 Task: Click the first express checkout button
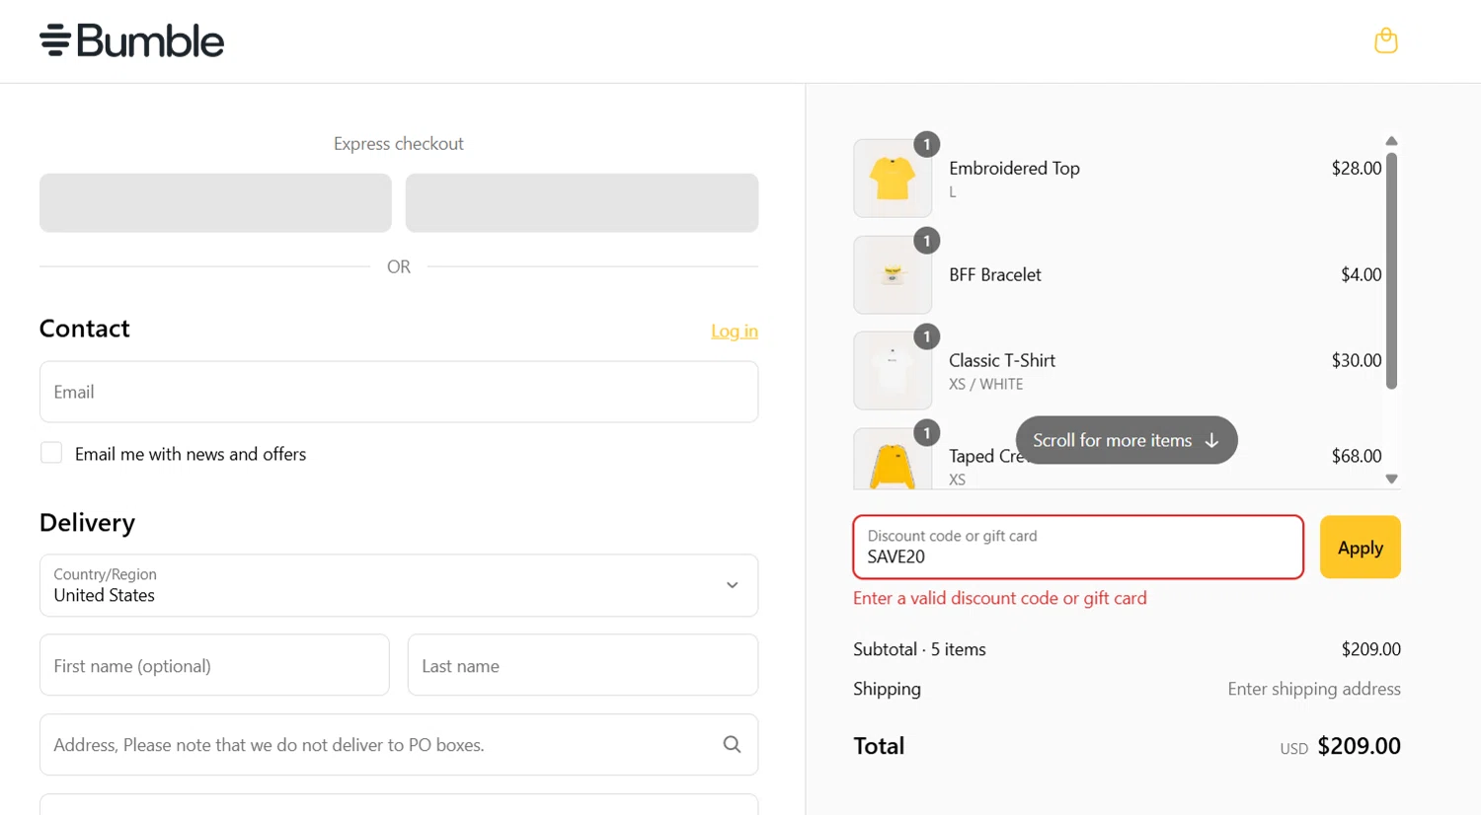[x=215, y=203]
